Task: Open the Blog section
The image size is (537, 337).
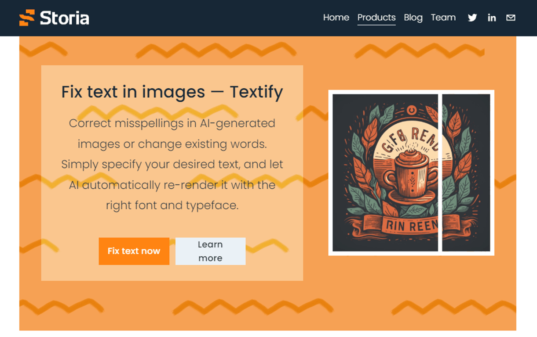Action: pos(413,18)
